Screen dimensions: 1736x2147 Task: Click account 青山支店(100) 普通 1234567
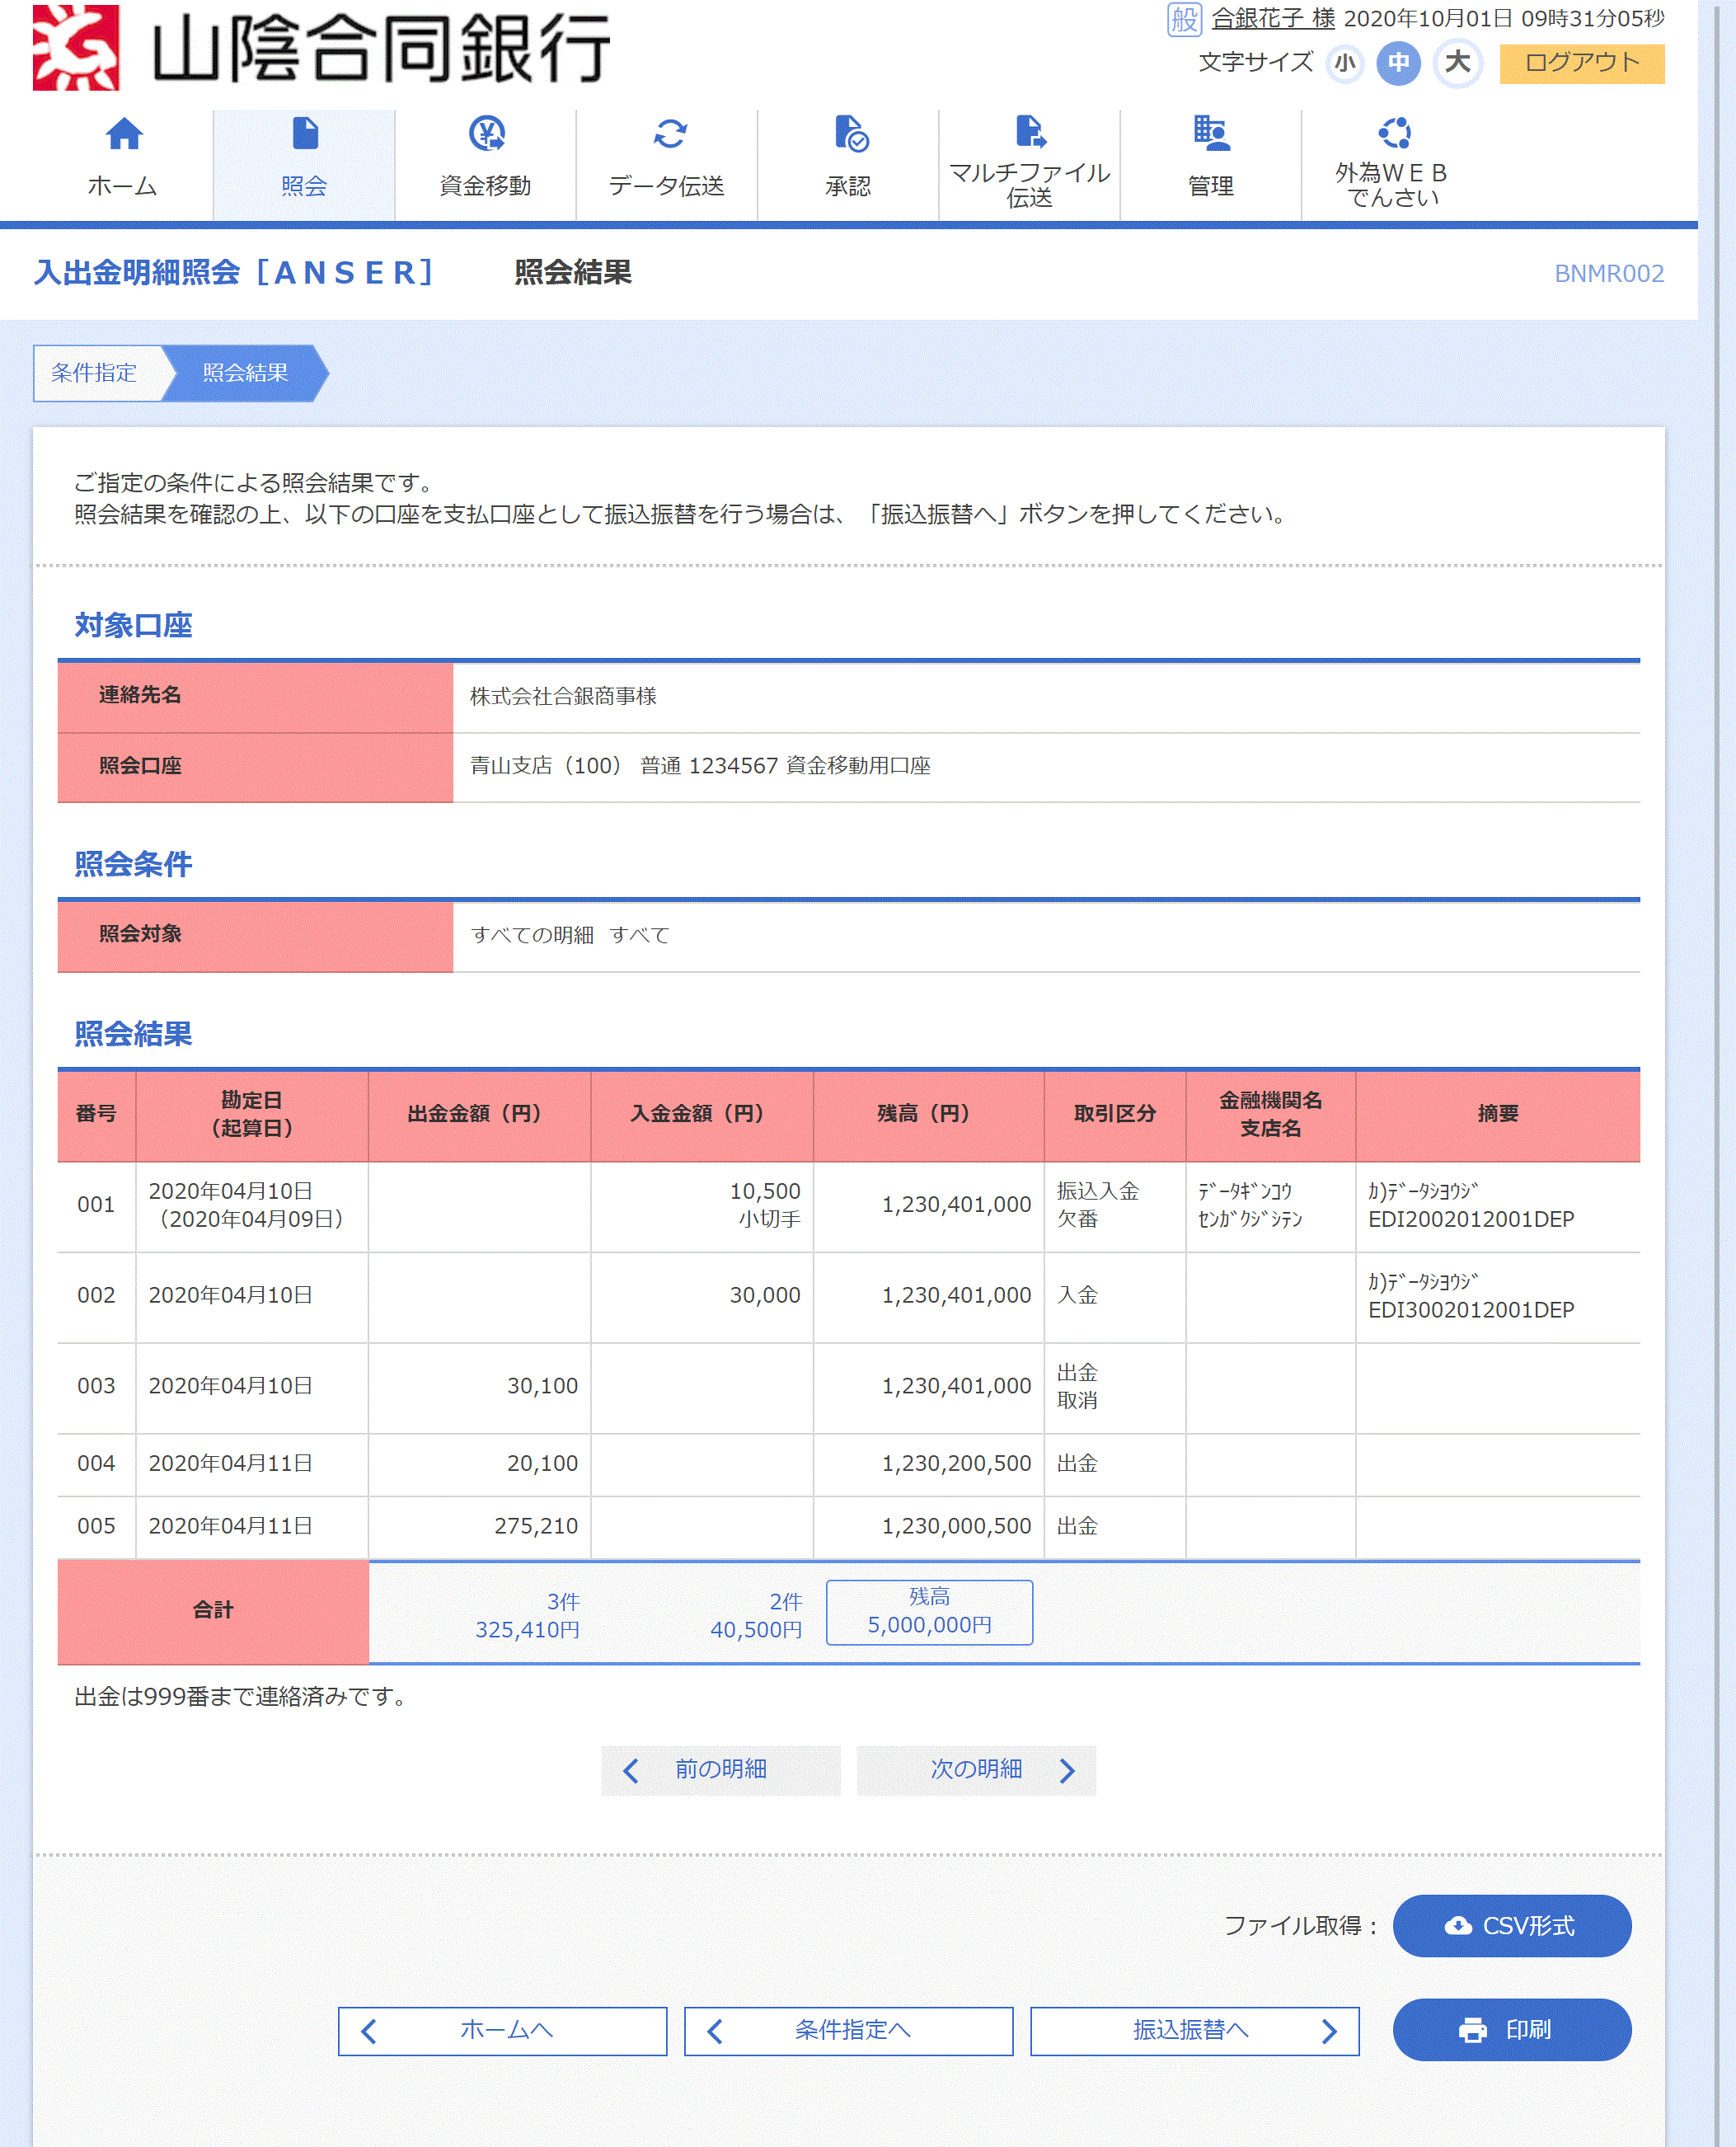tap(700, 766)
